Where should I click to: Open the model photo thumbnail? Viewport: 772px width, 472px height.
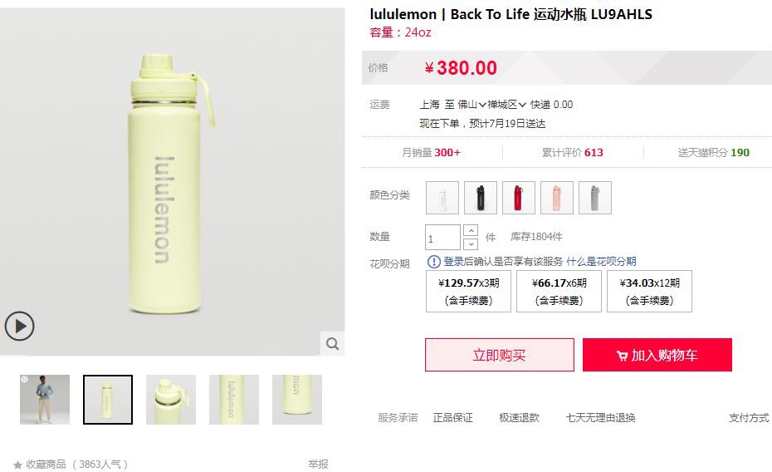tap(45, 400)
